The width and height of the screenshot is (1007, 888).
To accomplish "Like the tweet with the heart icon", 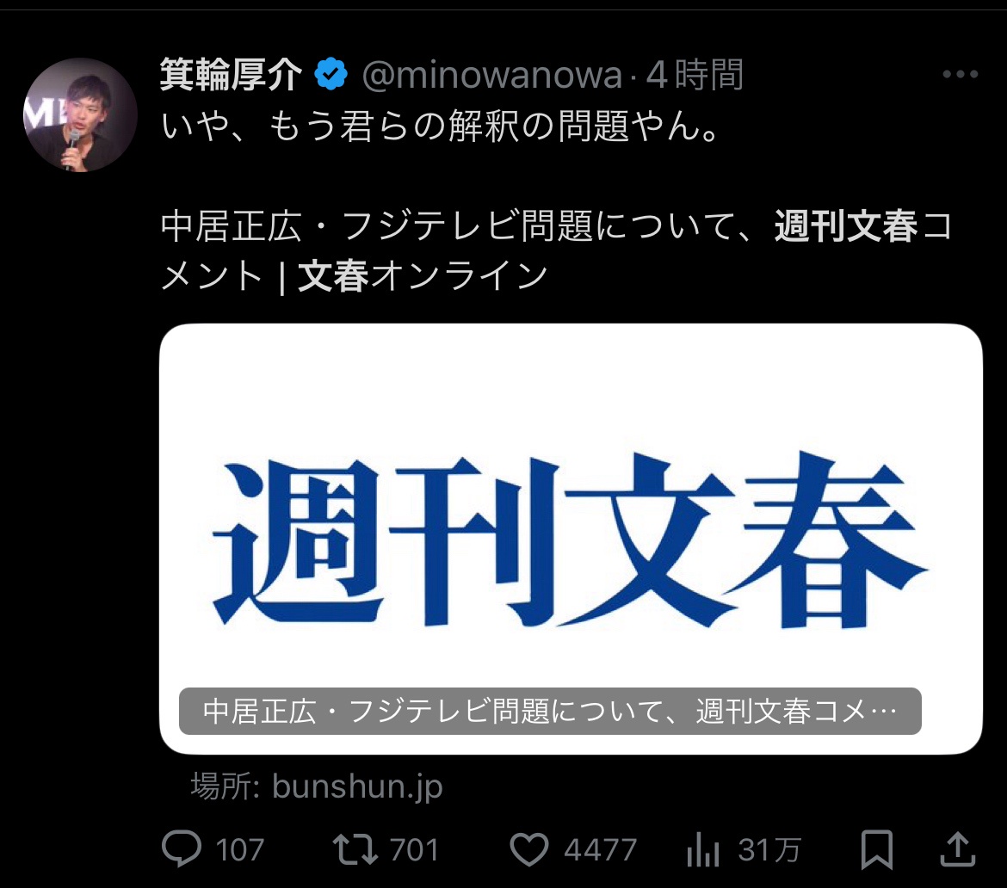I will click(x=529, y=849).
